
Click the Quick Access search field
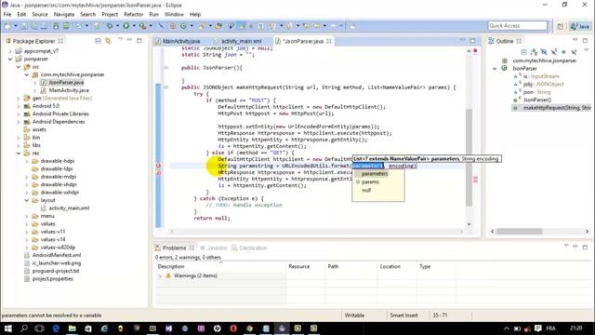518,25
